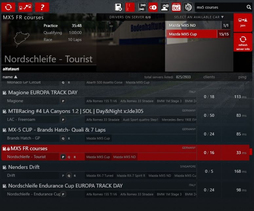Screen dimensions: 254x211
Task: Click Q badge in Monaco GP Circuit row
Action: coord(63,82)
